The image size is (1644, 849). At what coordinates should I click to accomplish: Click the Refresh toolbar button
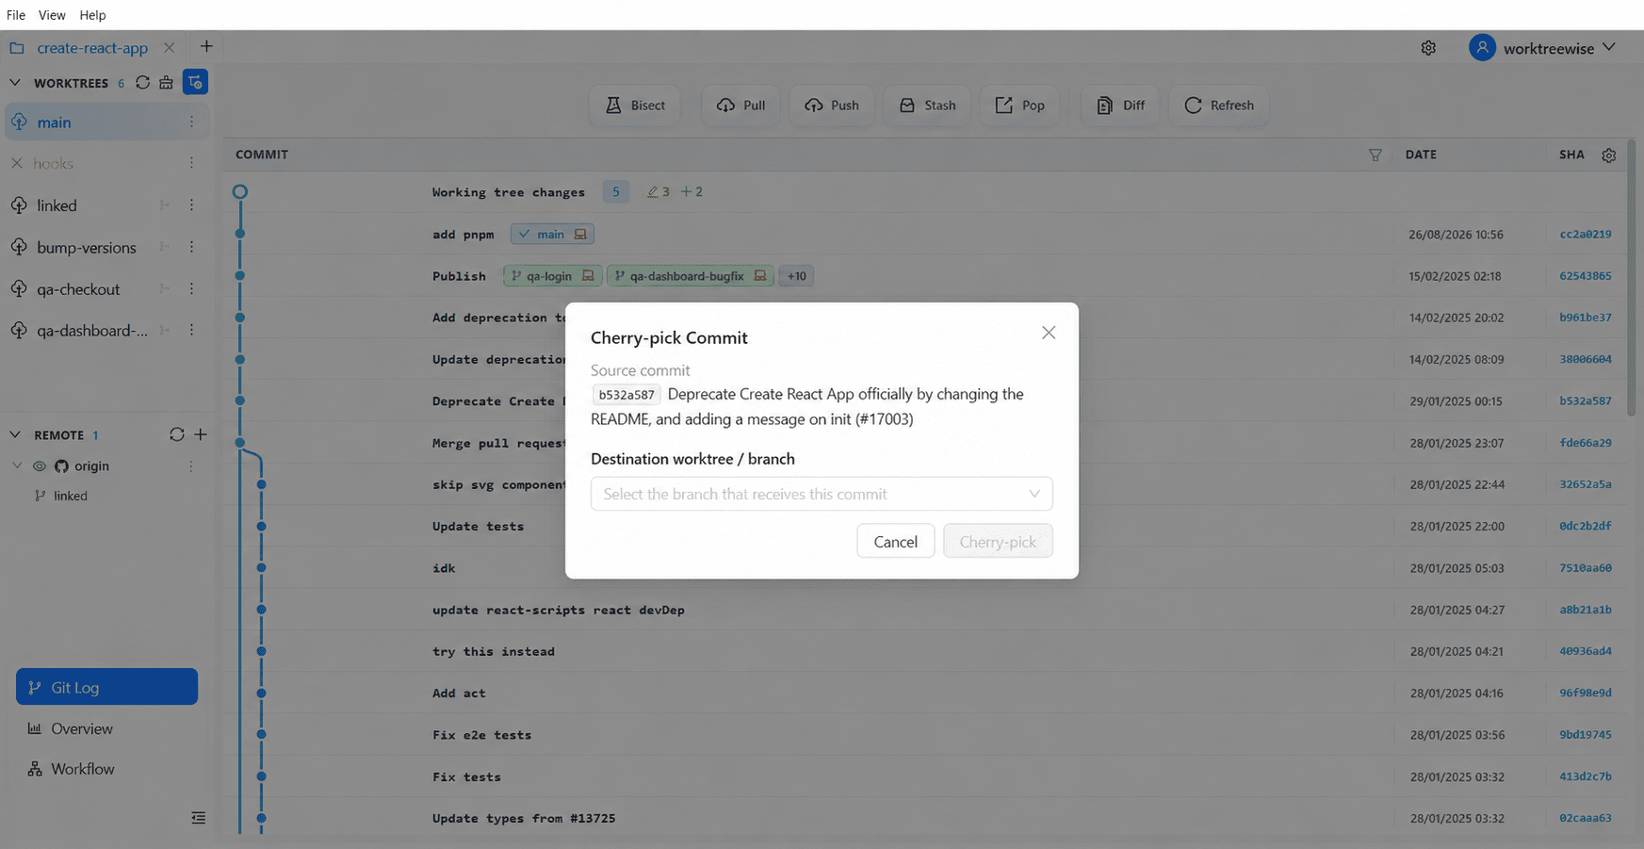pos(1219,106)
